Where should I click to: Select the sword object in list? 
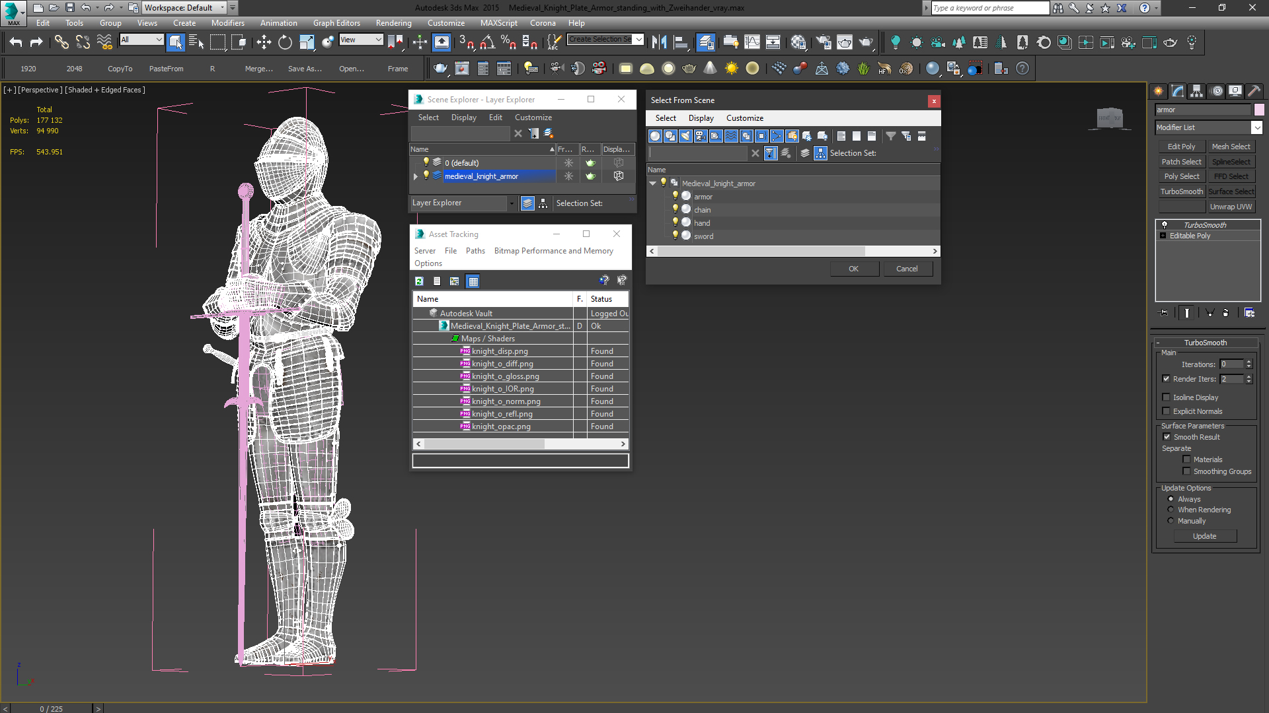[703, 236]
